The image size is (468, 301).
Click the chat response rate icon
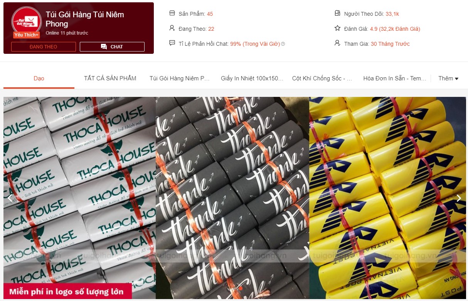(172, 43)
